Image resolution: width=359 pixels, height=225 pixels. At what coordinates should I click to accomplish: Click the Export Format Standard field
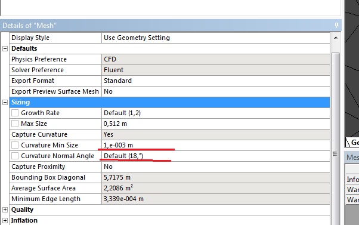pos(216,81)
